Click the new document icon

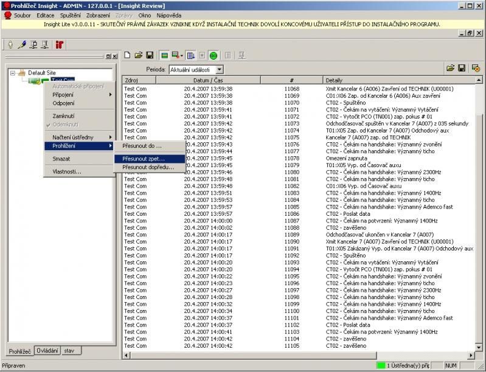(127, 55)
